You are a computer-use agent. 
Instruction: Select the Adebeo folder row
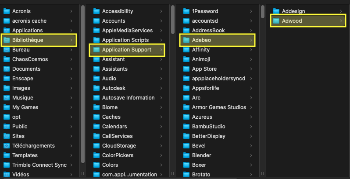pyautogui.click(x=218, y=40)
